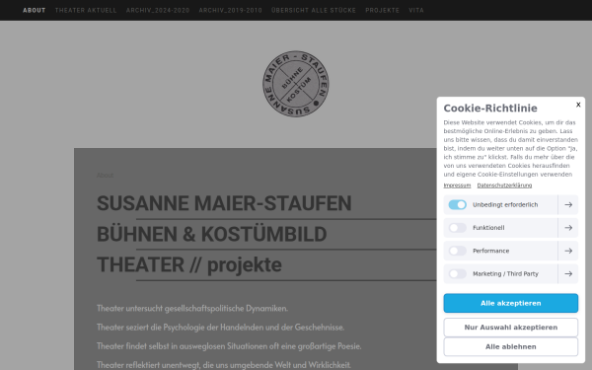Open PROJEKTE in the navigation bar

point(382,10)
